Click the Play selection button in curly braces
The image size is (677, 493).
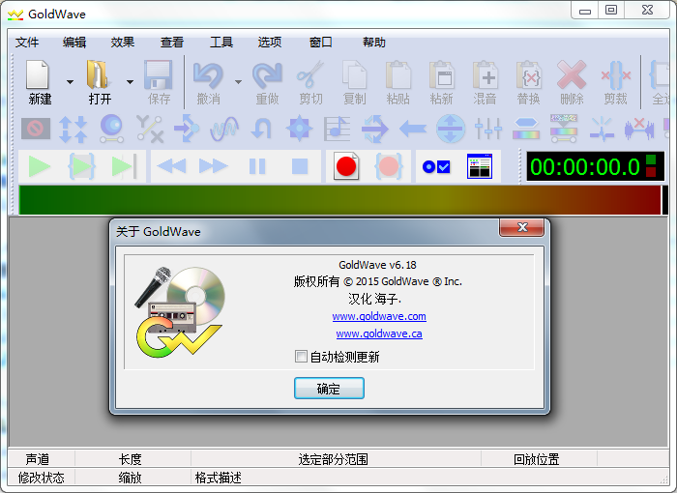pyautogui.click(x=82, y=166)
